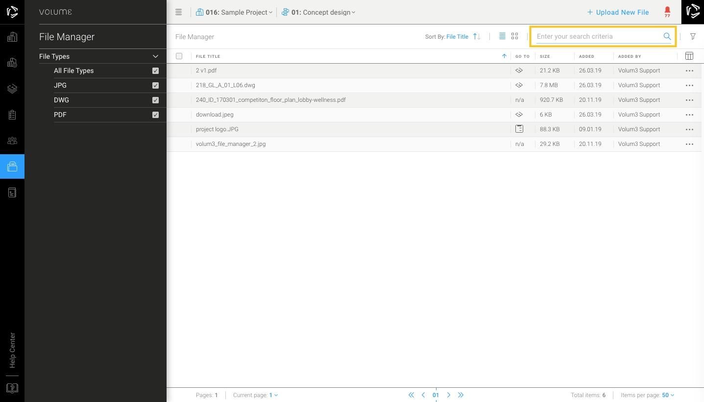
Task: Sort by the File Title column header
Action: pos(208,56)
